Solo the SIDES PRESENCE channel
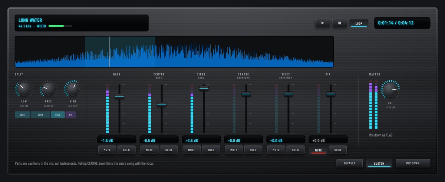The height and width of the screenshot is (182, 445). coord(296,150)
